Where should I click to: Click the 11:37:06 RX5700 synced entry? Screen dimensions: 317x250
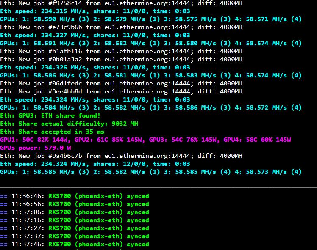(75, 212)
